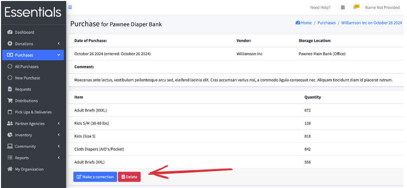Click quantity value 842

(x=307, y=149)
